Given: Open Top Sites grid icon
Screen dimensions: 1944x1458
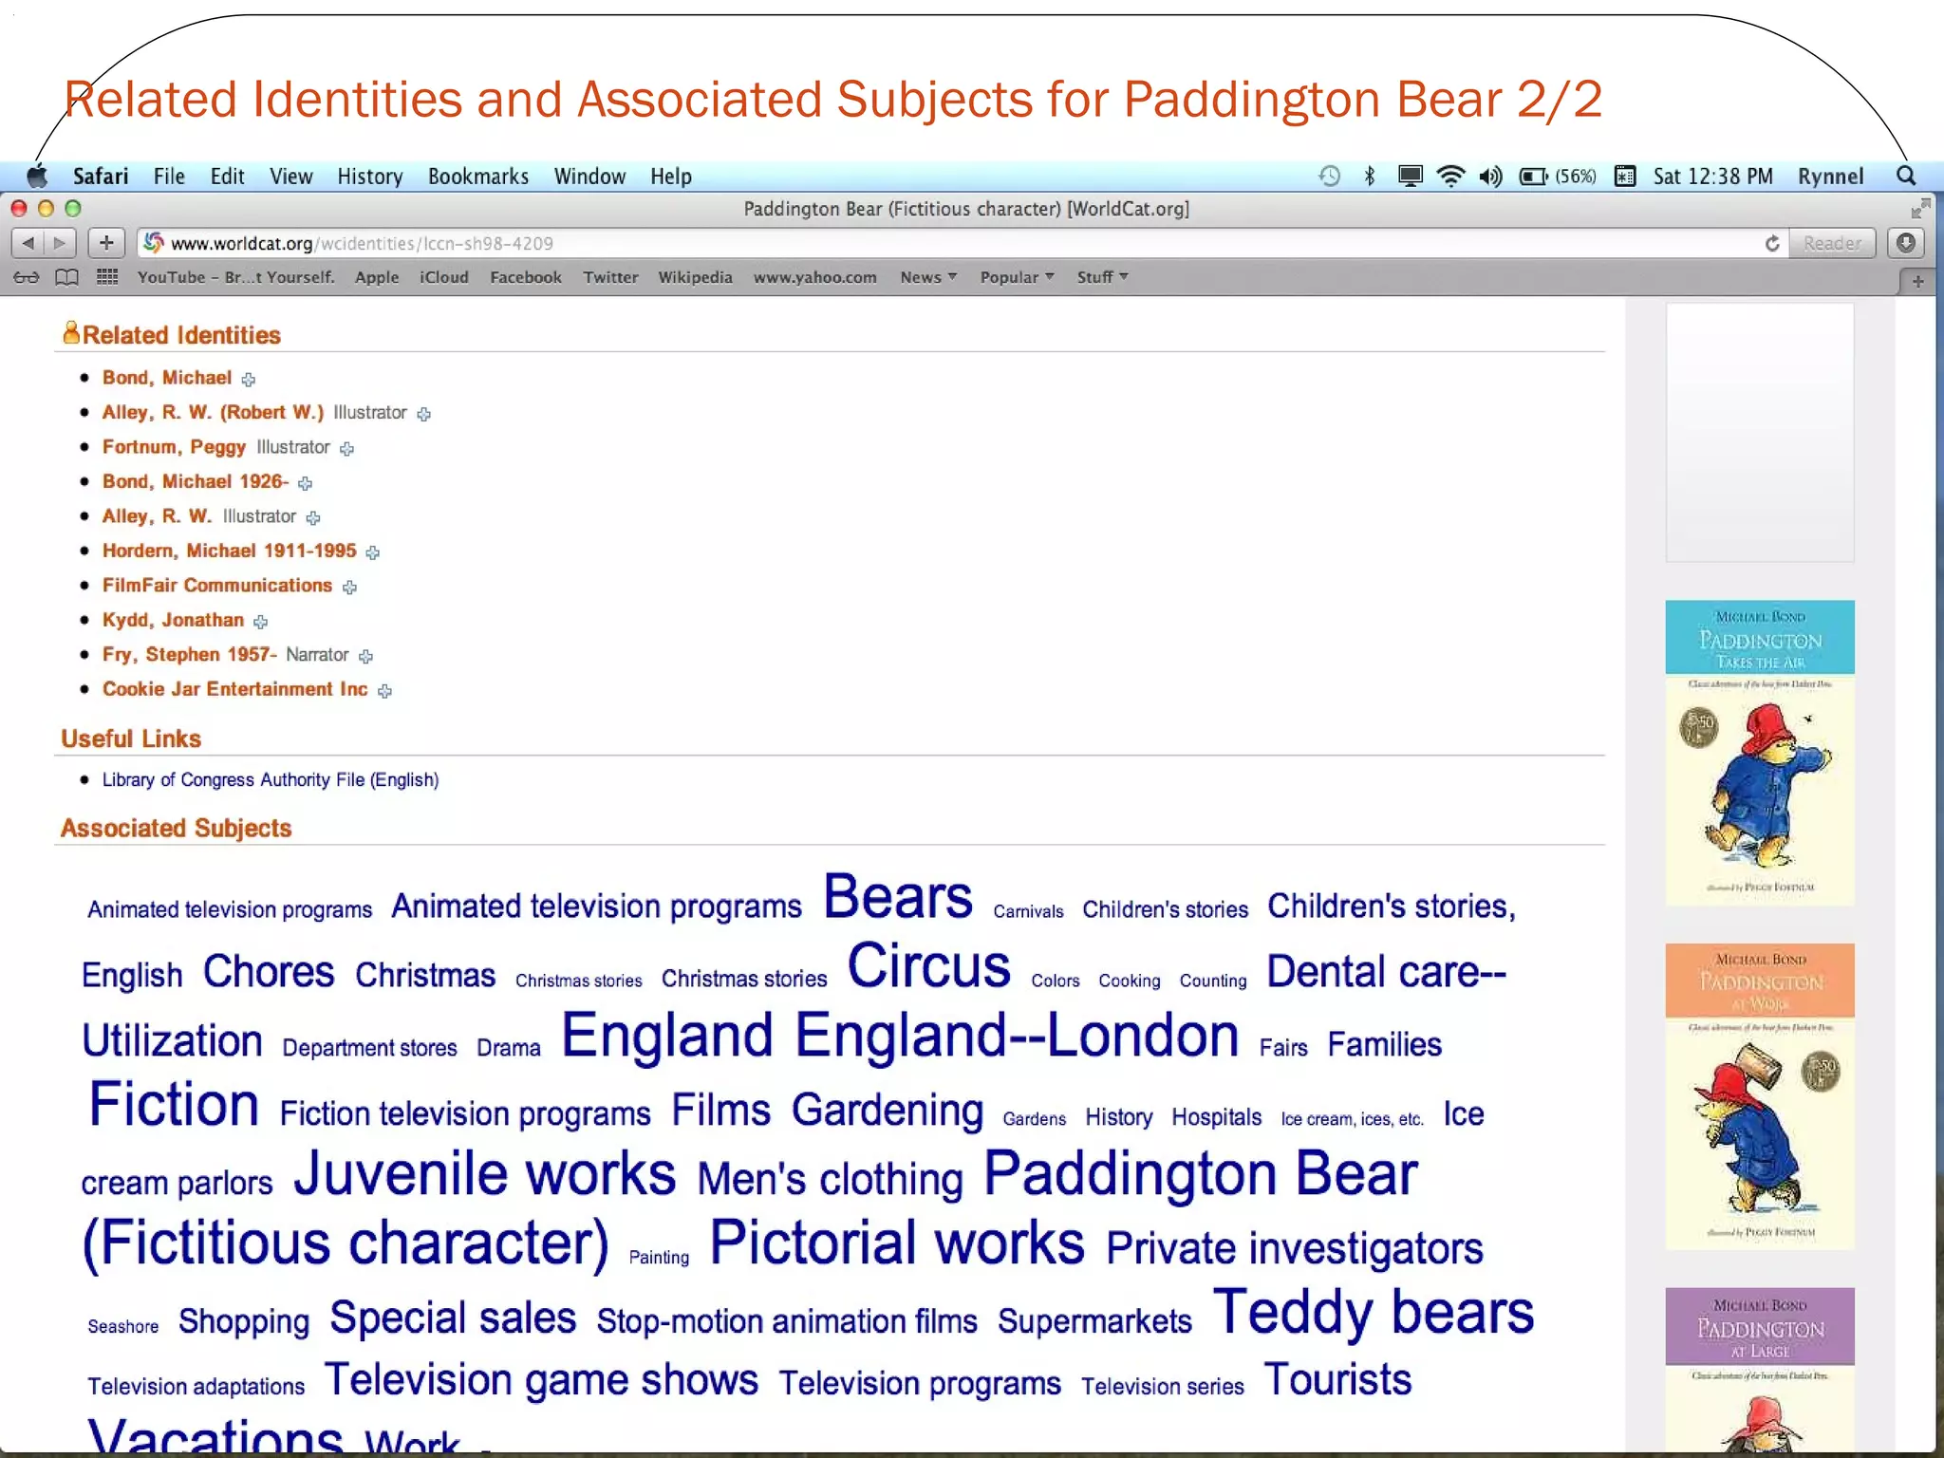Looking at the screenshot, I should (107, 277).
